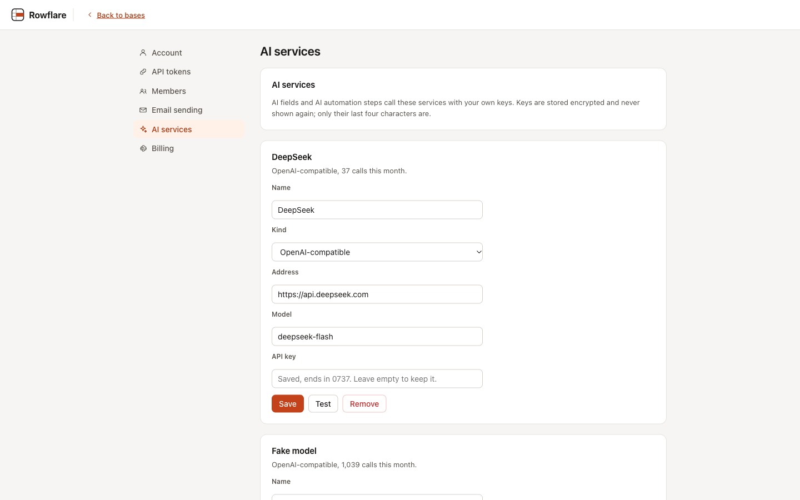This screenshot has width=800, height=500.
Task: Open the Members section
Action: (189, 91)
